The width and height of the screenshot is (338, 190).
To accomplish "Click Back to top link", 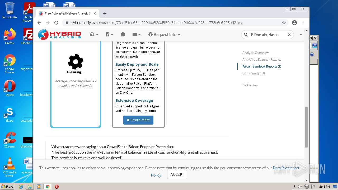I will 250,85.
